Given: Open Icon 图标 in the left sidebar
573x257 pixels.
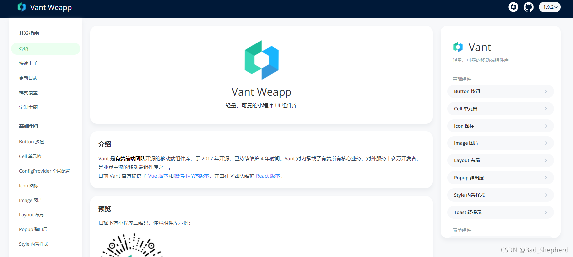Looking at the screenshot, I should [x=29, y=186].
